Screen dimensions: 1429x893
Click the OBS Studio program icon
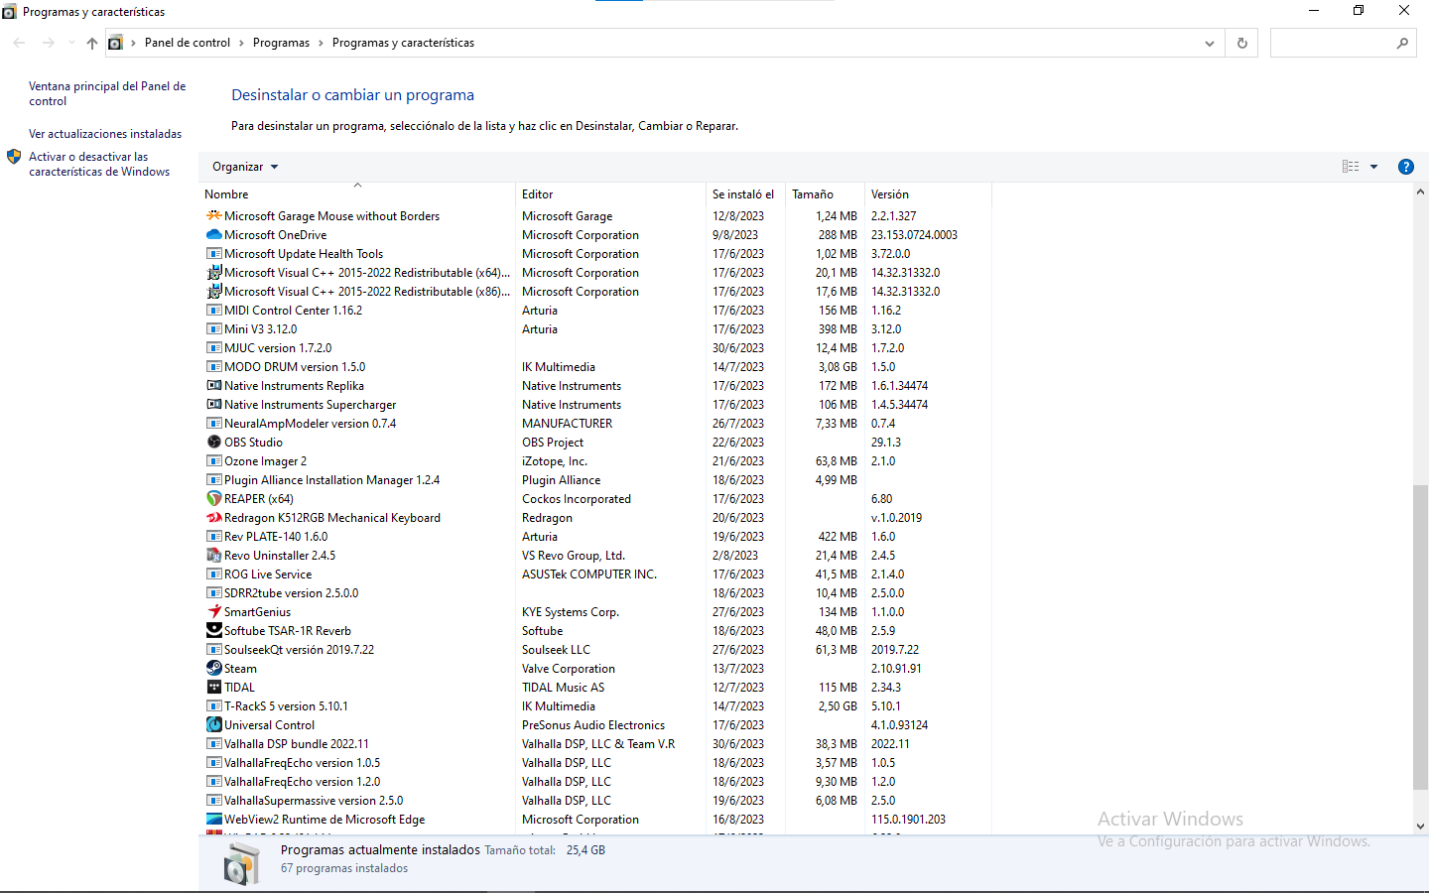coord(213,443)
